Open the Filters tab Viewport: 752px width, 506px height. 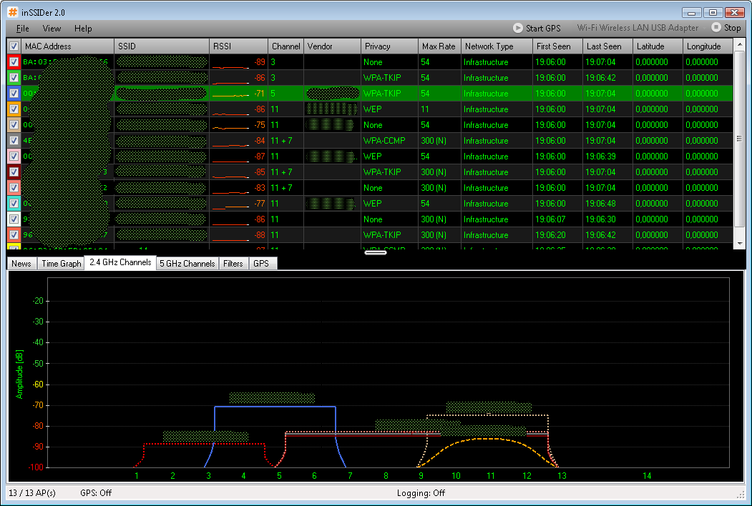[x=233, y=264]
